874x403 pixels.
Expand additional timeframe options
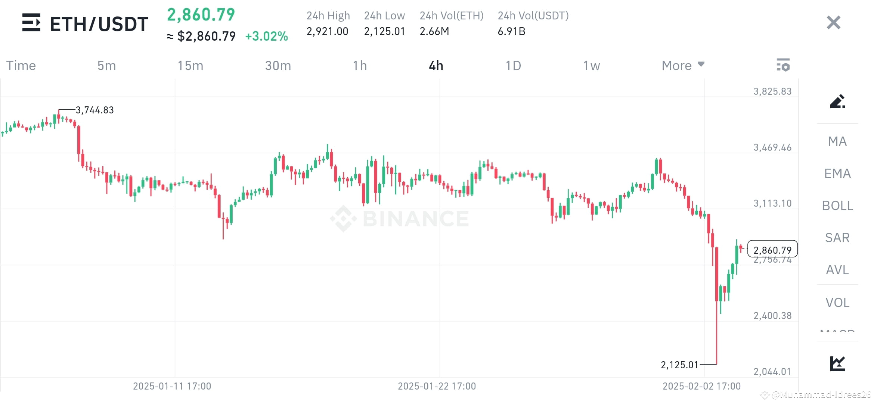point(701,65)
